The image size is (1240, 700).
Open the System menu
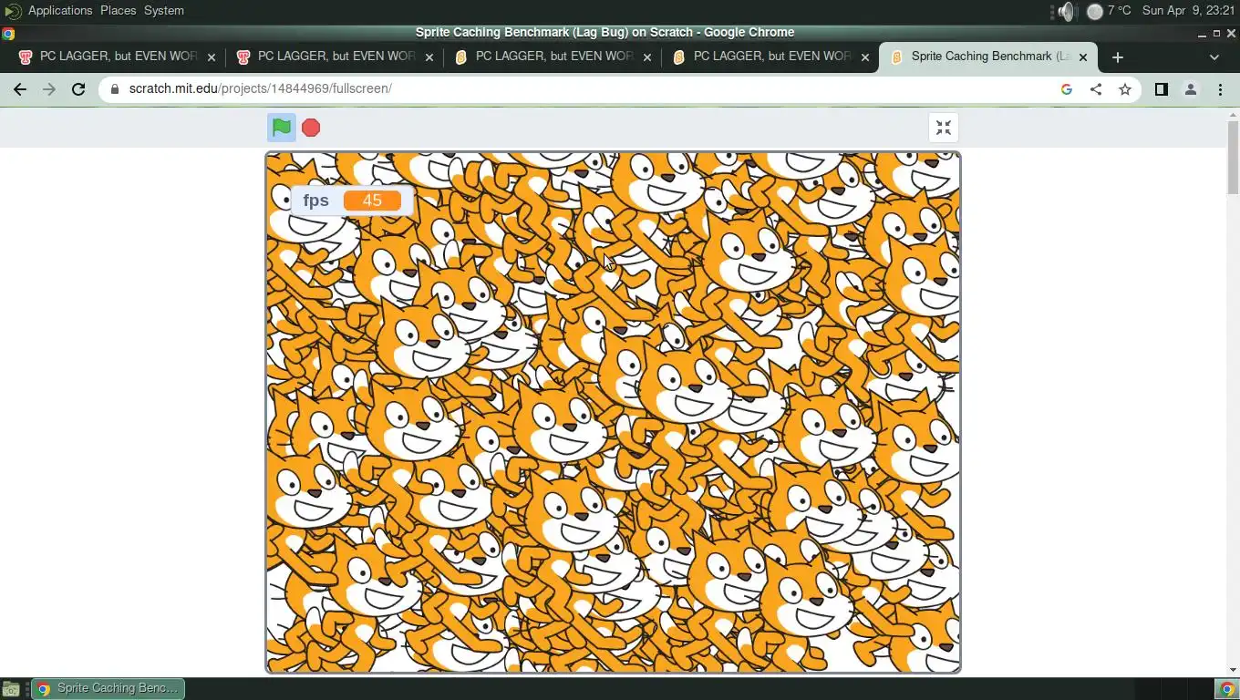coord(164,11)
